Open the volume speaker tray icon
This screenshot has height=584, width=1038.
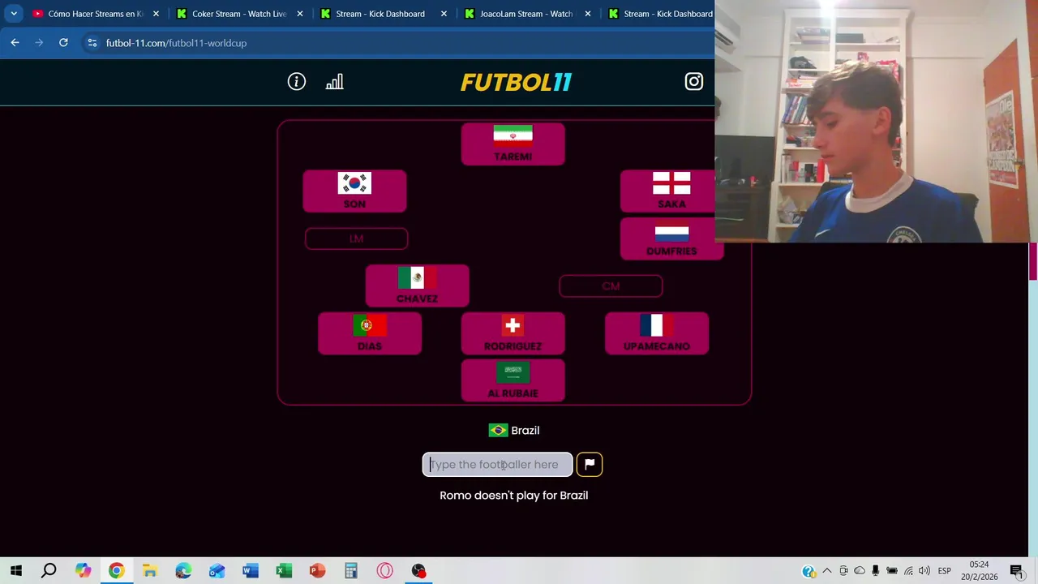point(924,571)
